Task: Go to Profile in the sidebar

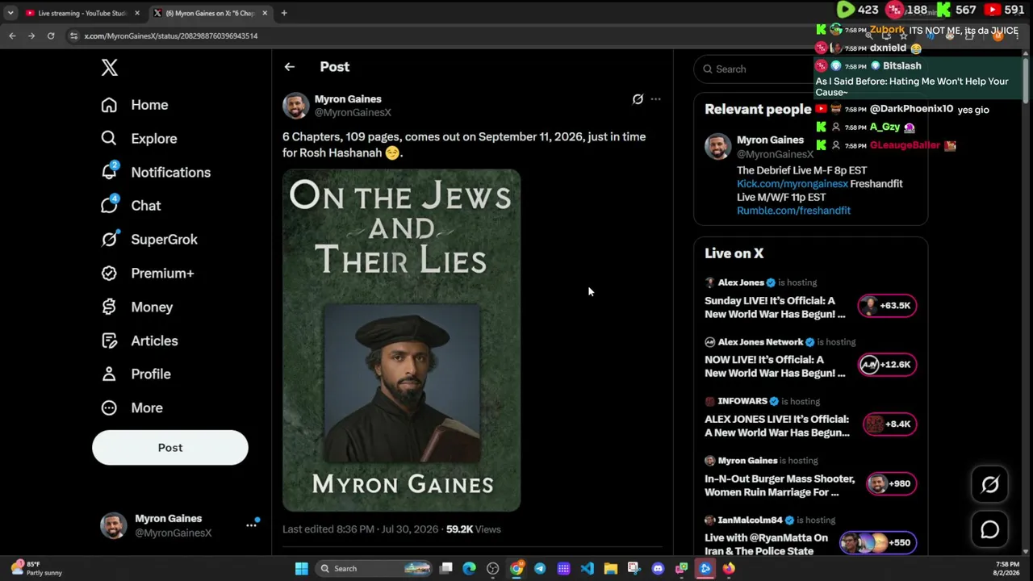Action: tap(136, 374)
